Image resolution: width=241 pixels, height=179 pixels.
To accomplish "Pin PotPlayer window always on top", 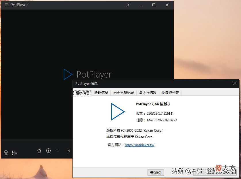I will 128,5.
